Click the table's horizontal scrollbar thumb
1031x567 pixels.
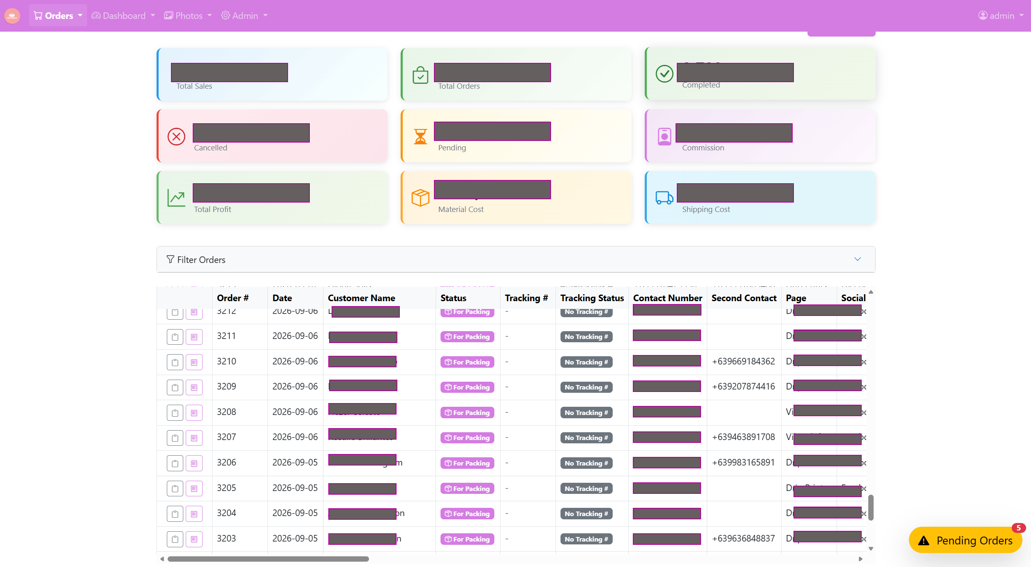click(268, 559)
